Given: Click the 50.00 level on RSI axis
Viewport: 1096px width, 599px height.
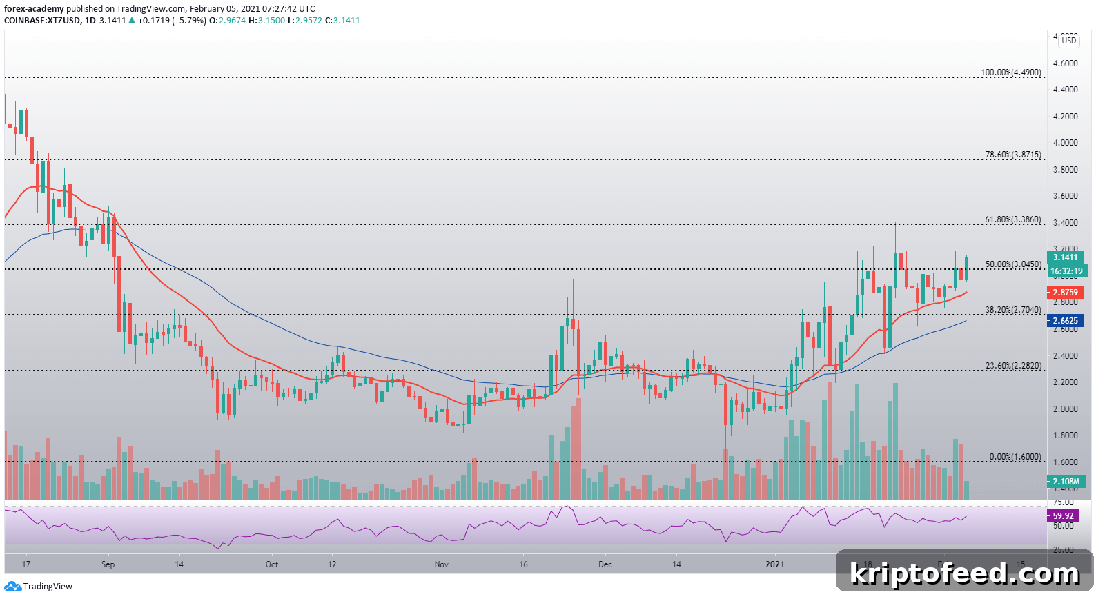Looking at the screenshot, I should pos(1064,526).
